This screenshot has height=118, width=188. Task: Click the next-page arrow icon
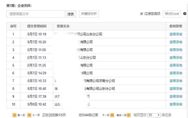pyautogui.click(x=112, y=115)
